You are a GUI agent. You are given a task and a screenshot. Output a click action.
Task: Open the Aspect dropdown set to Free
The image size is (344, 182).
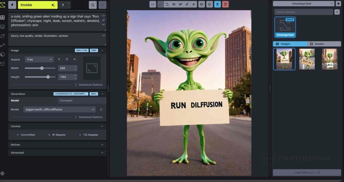(39, 59)
